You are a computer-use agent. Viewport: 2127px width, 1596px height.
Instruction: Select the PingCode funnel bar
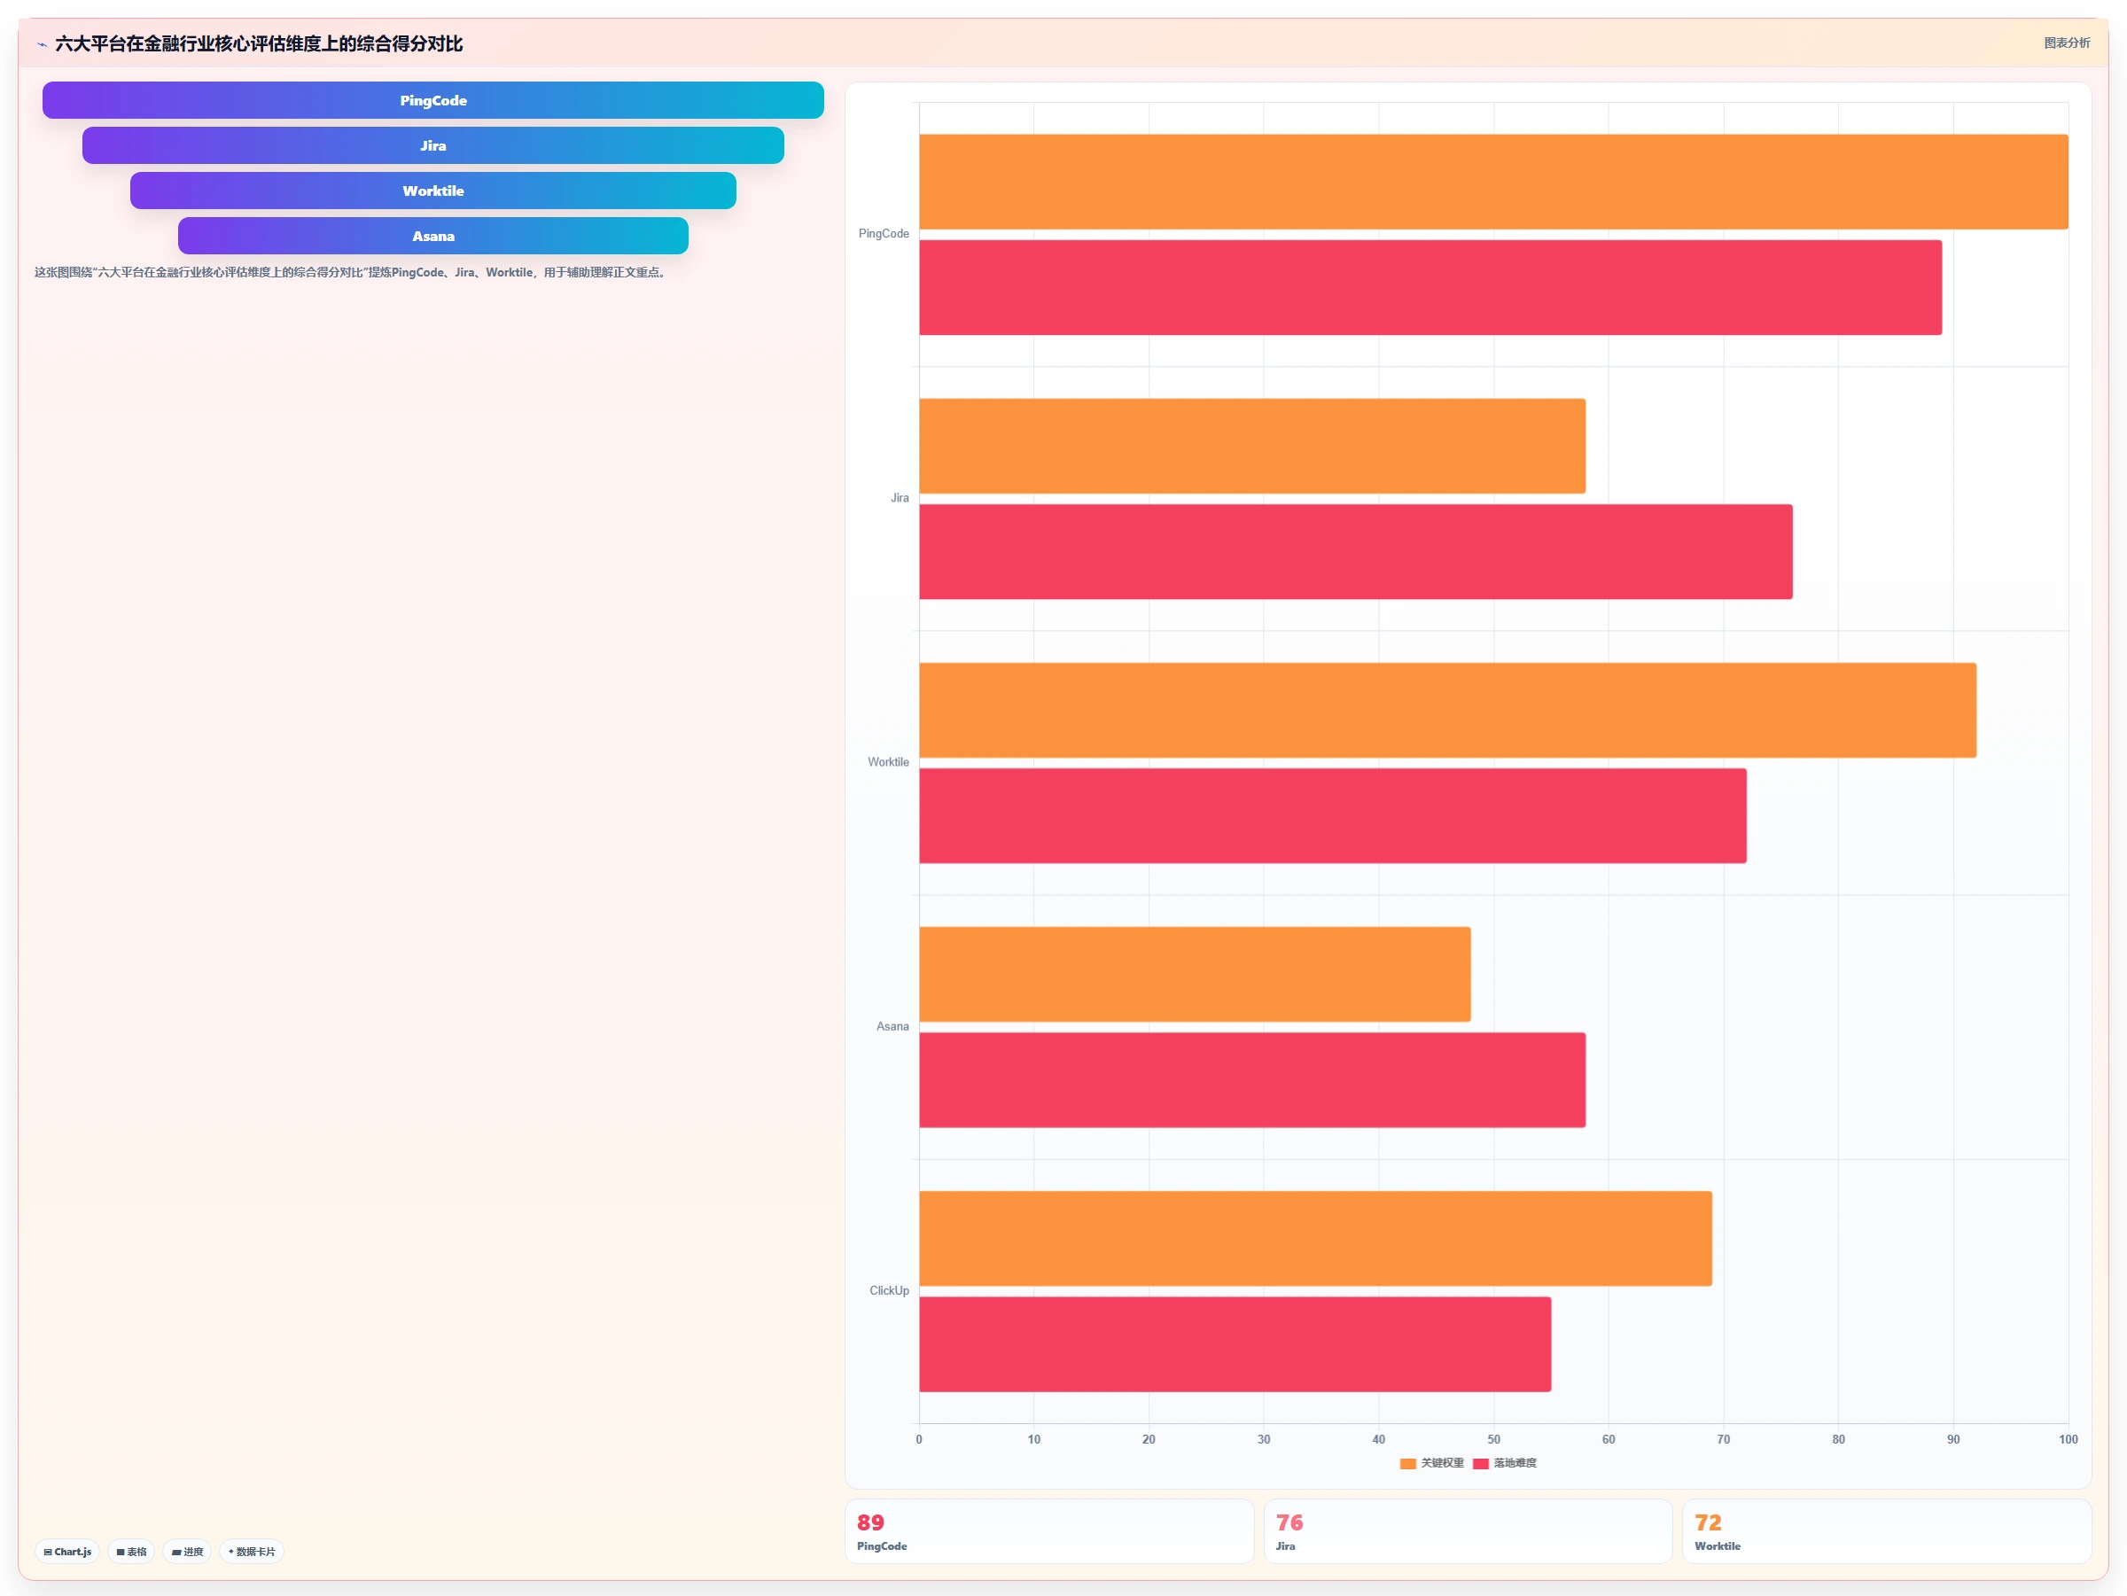coord(432,100)
